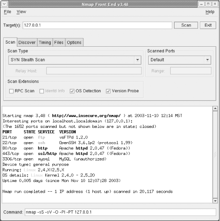
Task: Click the http://www.insecure.org/nmap/ text
Action: pyautogui.click(x=86, y=116)
